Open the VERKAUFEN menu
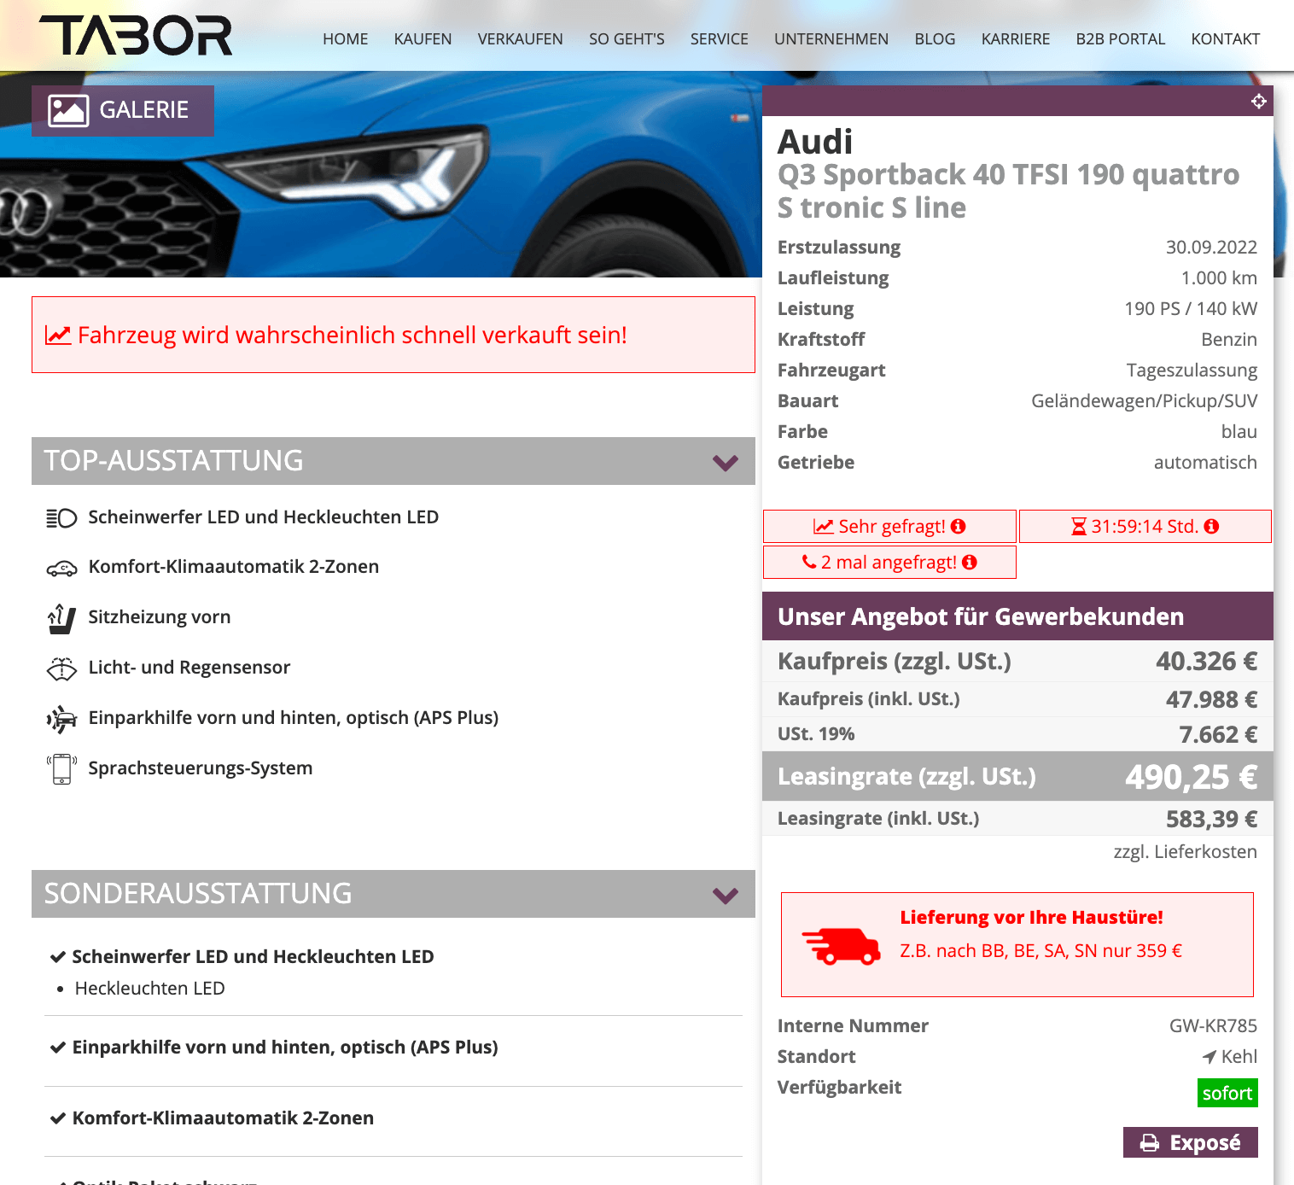Viewport: 1294px width, 1185px height. pyautogui.click(x=520, y=39)
